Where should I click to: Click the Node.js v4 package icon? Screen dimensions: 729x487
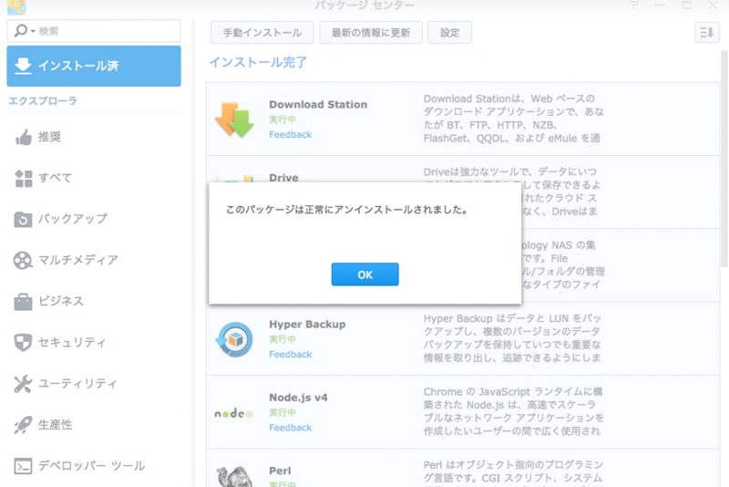tap(233, 413)
